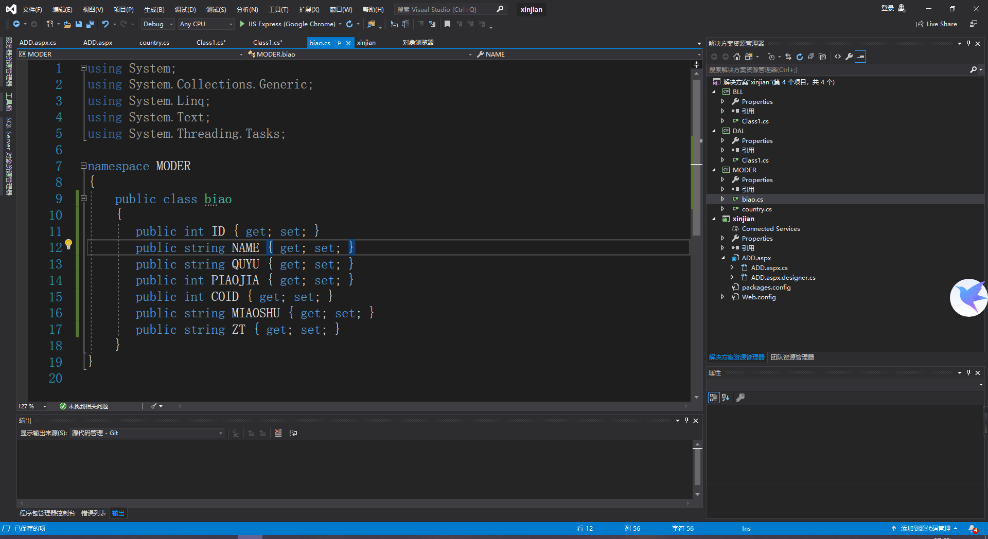
Task: Open Properties via wrench icon in Solution Explorer toolbar
Action: point(849,57)
